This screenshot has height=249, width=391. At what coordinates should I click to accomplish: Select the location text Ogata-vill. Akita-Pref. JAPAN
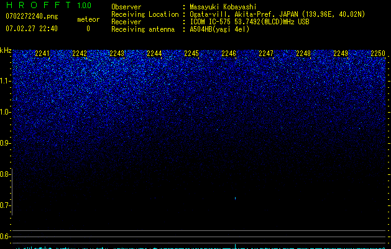tap(244, 14)
